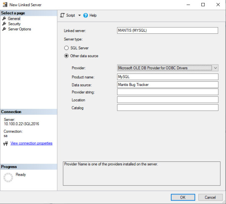Click the wrench icon beside General
This screenshot has width=226, height=204.
click(x=4, y=18)
